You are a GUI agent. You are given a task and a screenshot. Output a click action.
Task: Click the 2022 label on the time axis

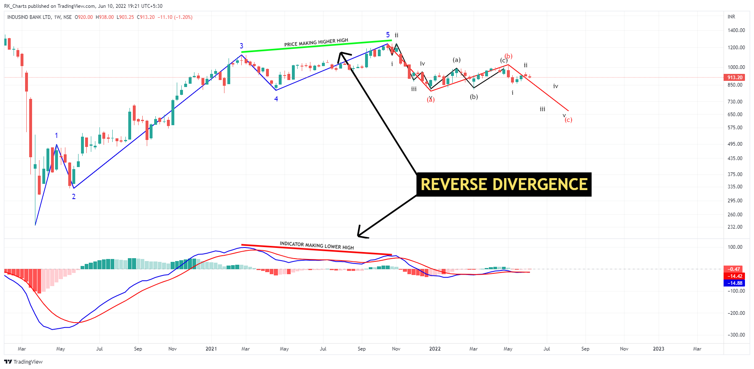435,349
